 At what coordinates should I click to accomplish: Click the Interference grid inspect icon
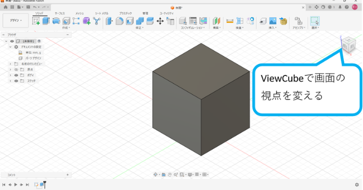click(x=240, y=21)
